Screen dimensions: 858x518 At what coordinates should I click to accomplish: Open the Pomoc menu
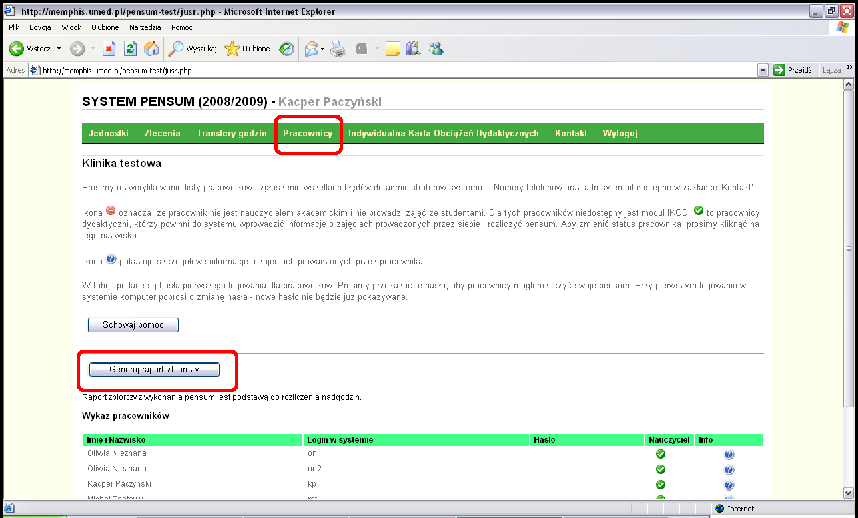pyautogui.click(x=182, y=27)
